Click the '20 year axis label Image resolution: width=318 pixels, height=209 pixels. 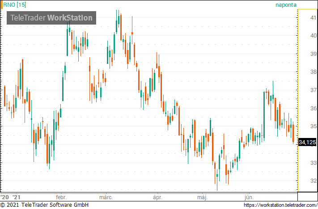click(4, 197)
